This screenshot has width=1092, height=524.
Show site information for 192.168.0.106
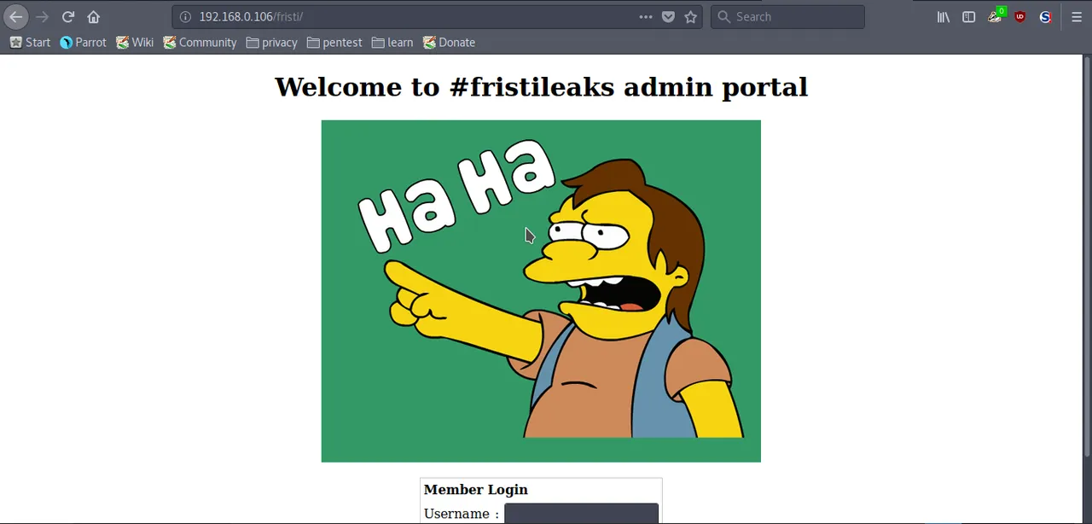click(x=185, y=16)
